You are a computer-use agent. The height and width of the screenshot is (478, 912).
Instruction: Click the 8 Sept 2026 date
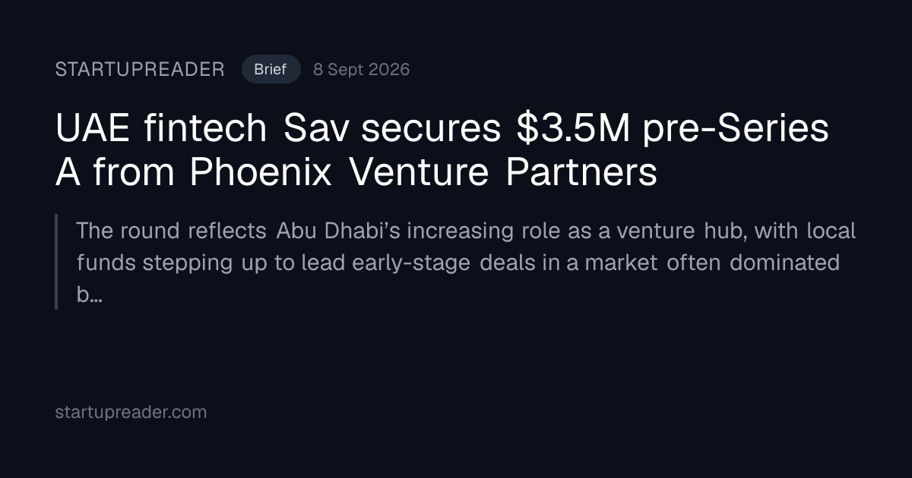(x=361, y=70)
